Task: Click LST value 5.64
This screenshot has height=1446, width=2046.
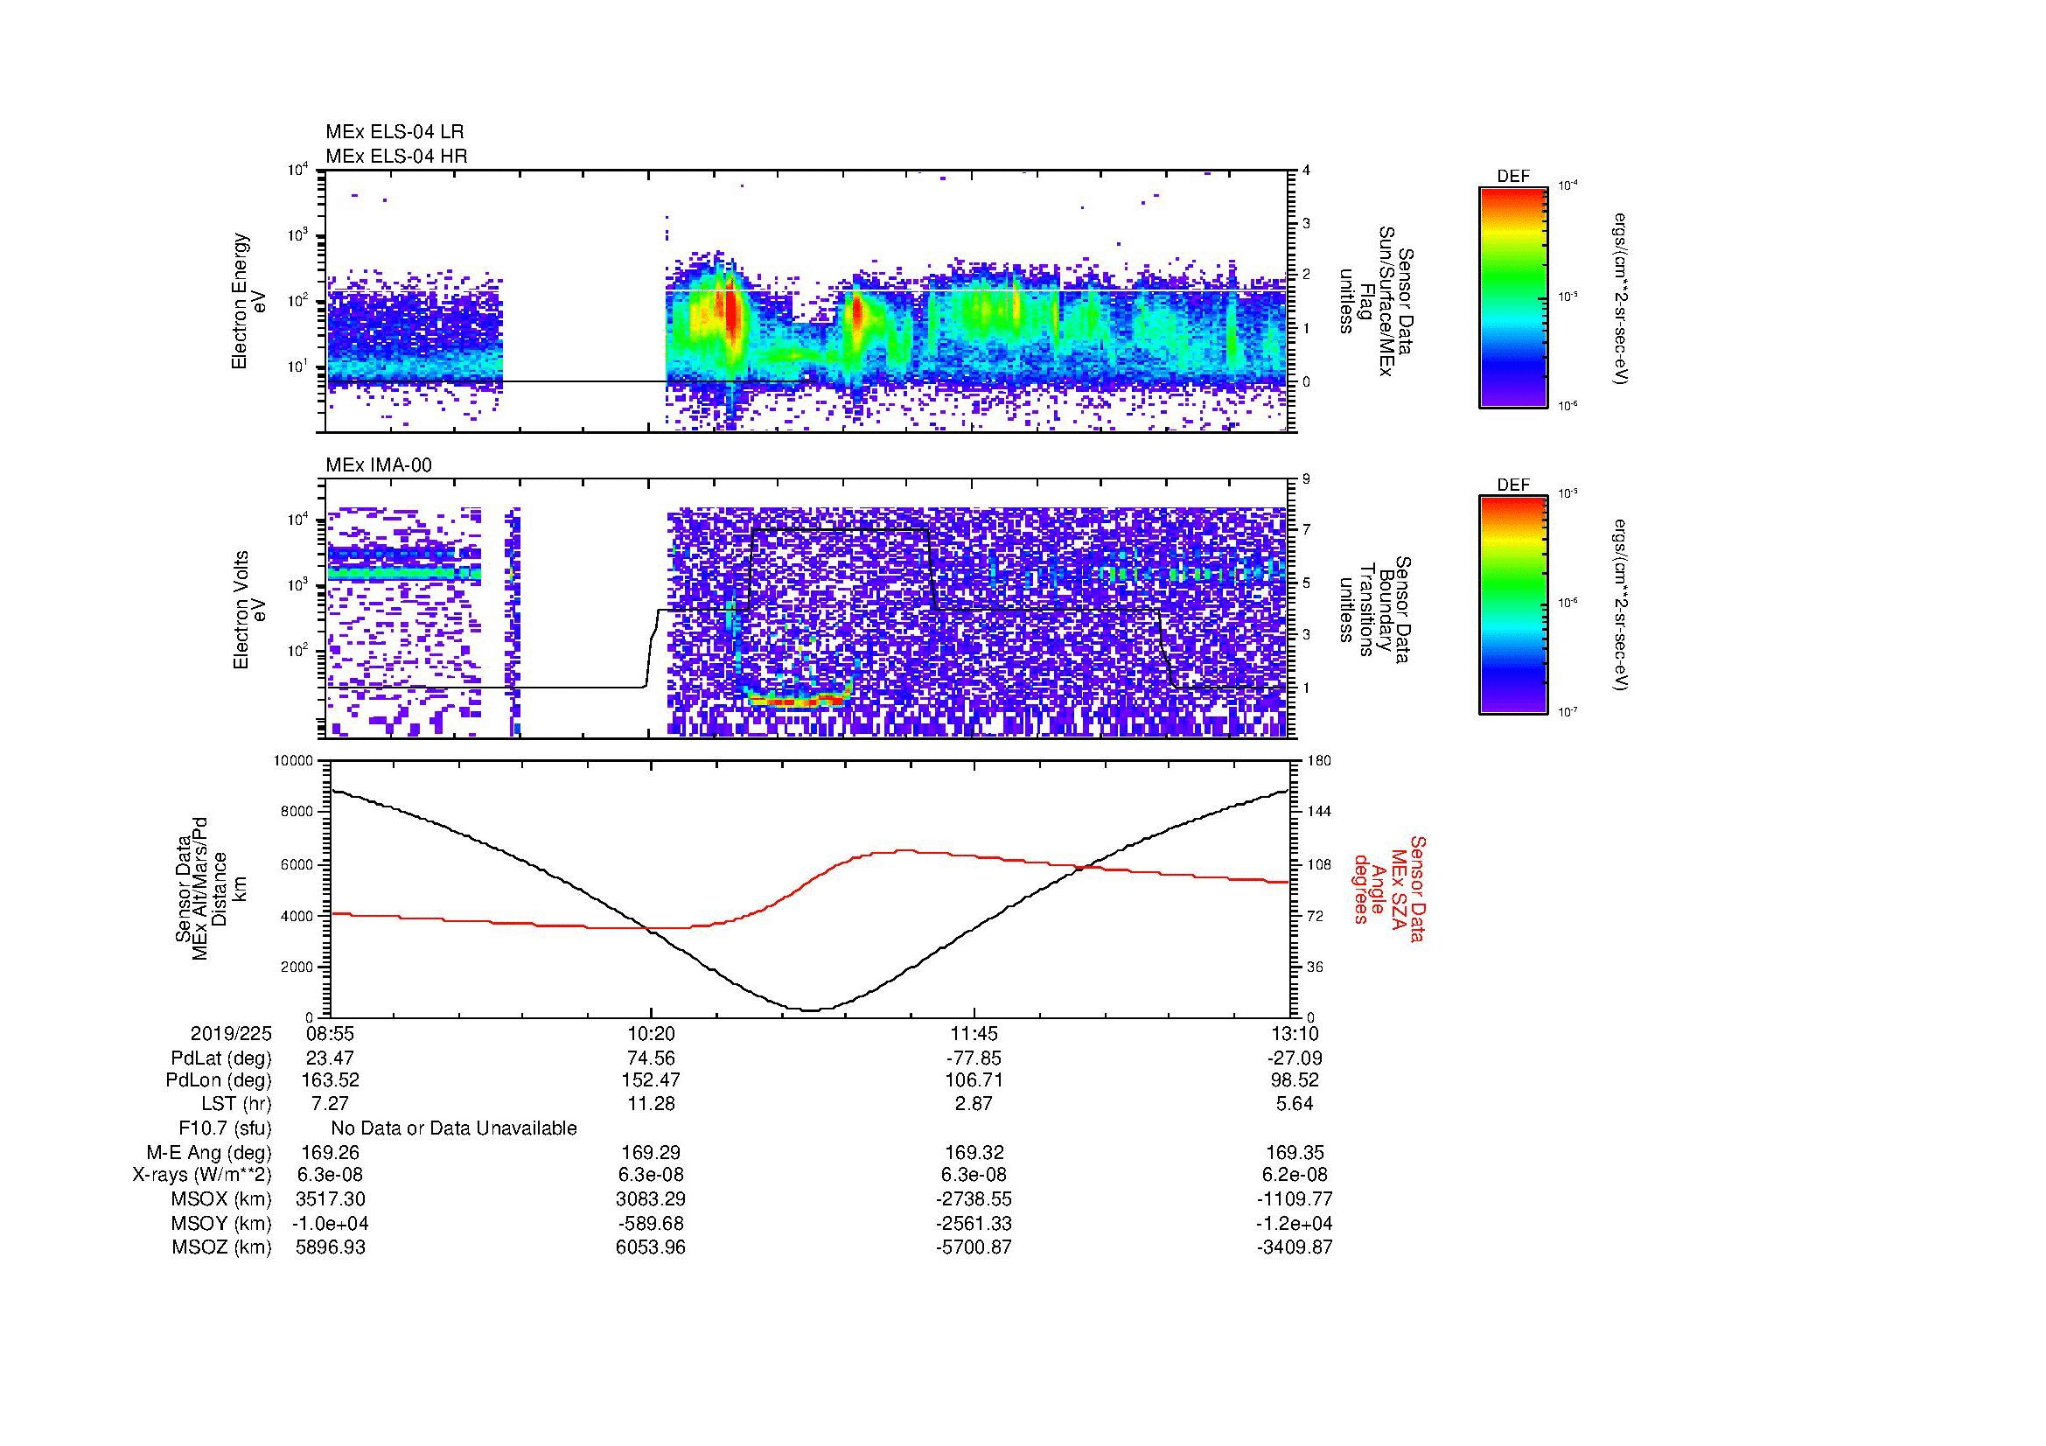Action: [x=1294, y=1104]
